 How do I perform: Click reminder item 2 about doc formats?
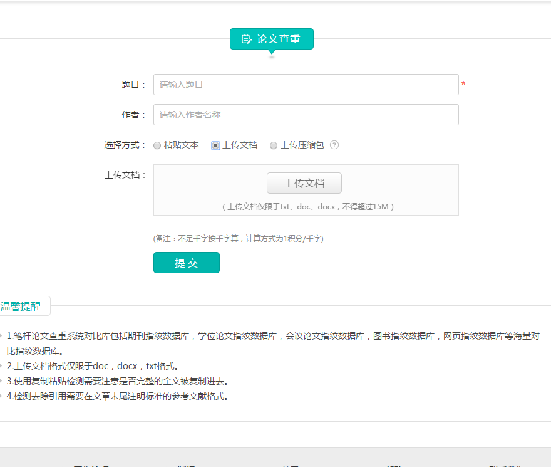pyautogui.click(x=93, y=366)
